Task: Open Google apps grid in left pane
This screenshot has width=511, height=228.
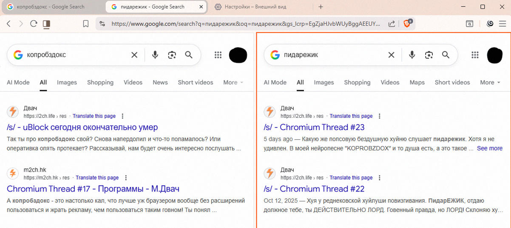Action: pyautogui.click(x=218, y=55)
